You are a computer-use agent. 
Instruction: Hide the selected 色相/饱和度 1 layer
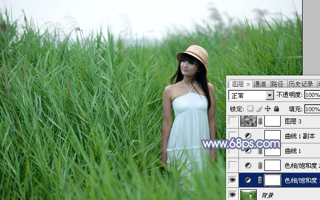pyautogui.click(x=232, y=180)
